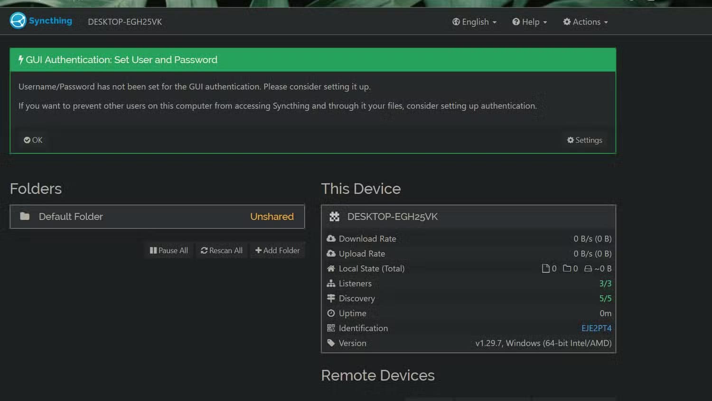The width and height of the screenshot is (712, 401).
Task: Open the Help menu
Action: [x=530, y=22]
